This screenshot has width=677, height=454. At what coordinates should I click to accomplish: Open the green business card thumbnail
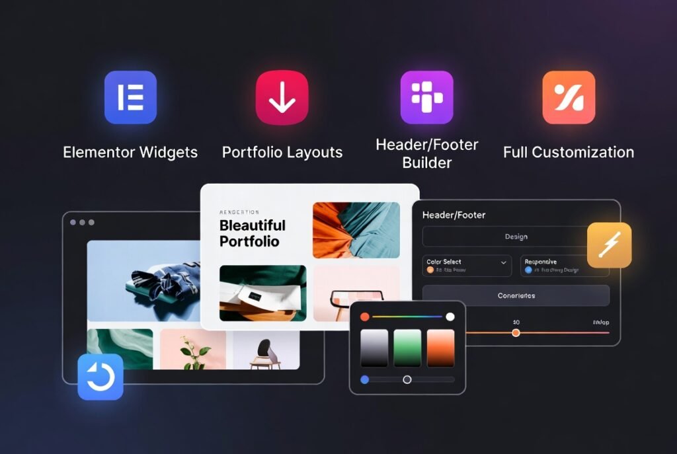click(263, 293)
